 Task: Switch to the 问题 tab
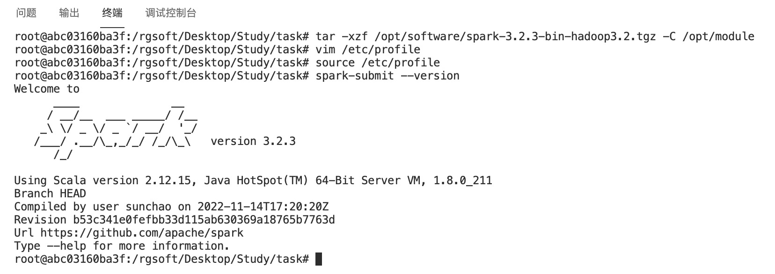click(x=26, y=13)
